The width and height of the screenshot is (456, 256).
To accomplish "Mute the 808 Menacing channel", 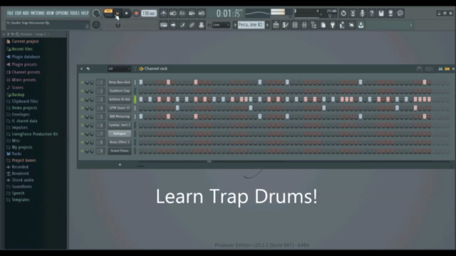I will pos(82,117).
